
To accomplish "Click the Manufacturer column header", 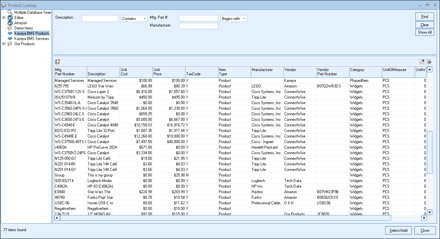I will (267, 72).
